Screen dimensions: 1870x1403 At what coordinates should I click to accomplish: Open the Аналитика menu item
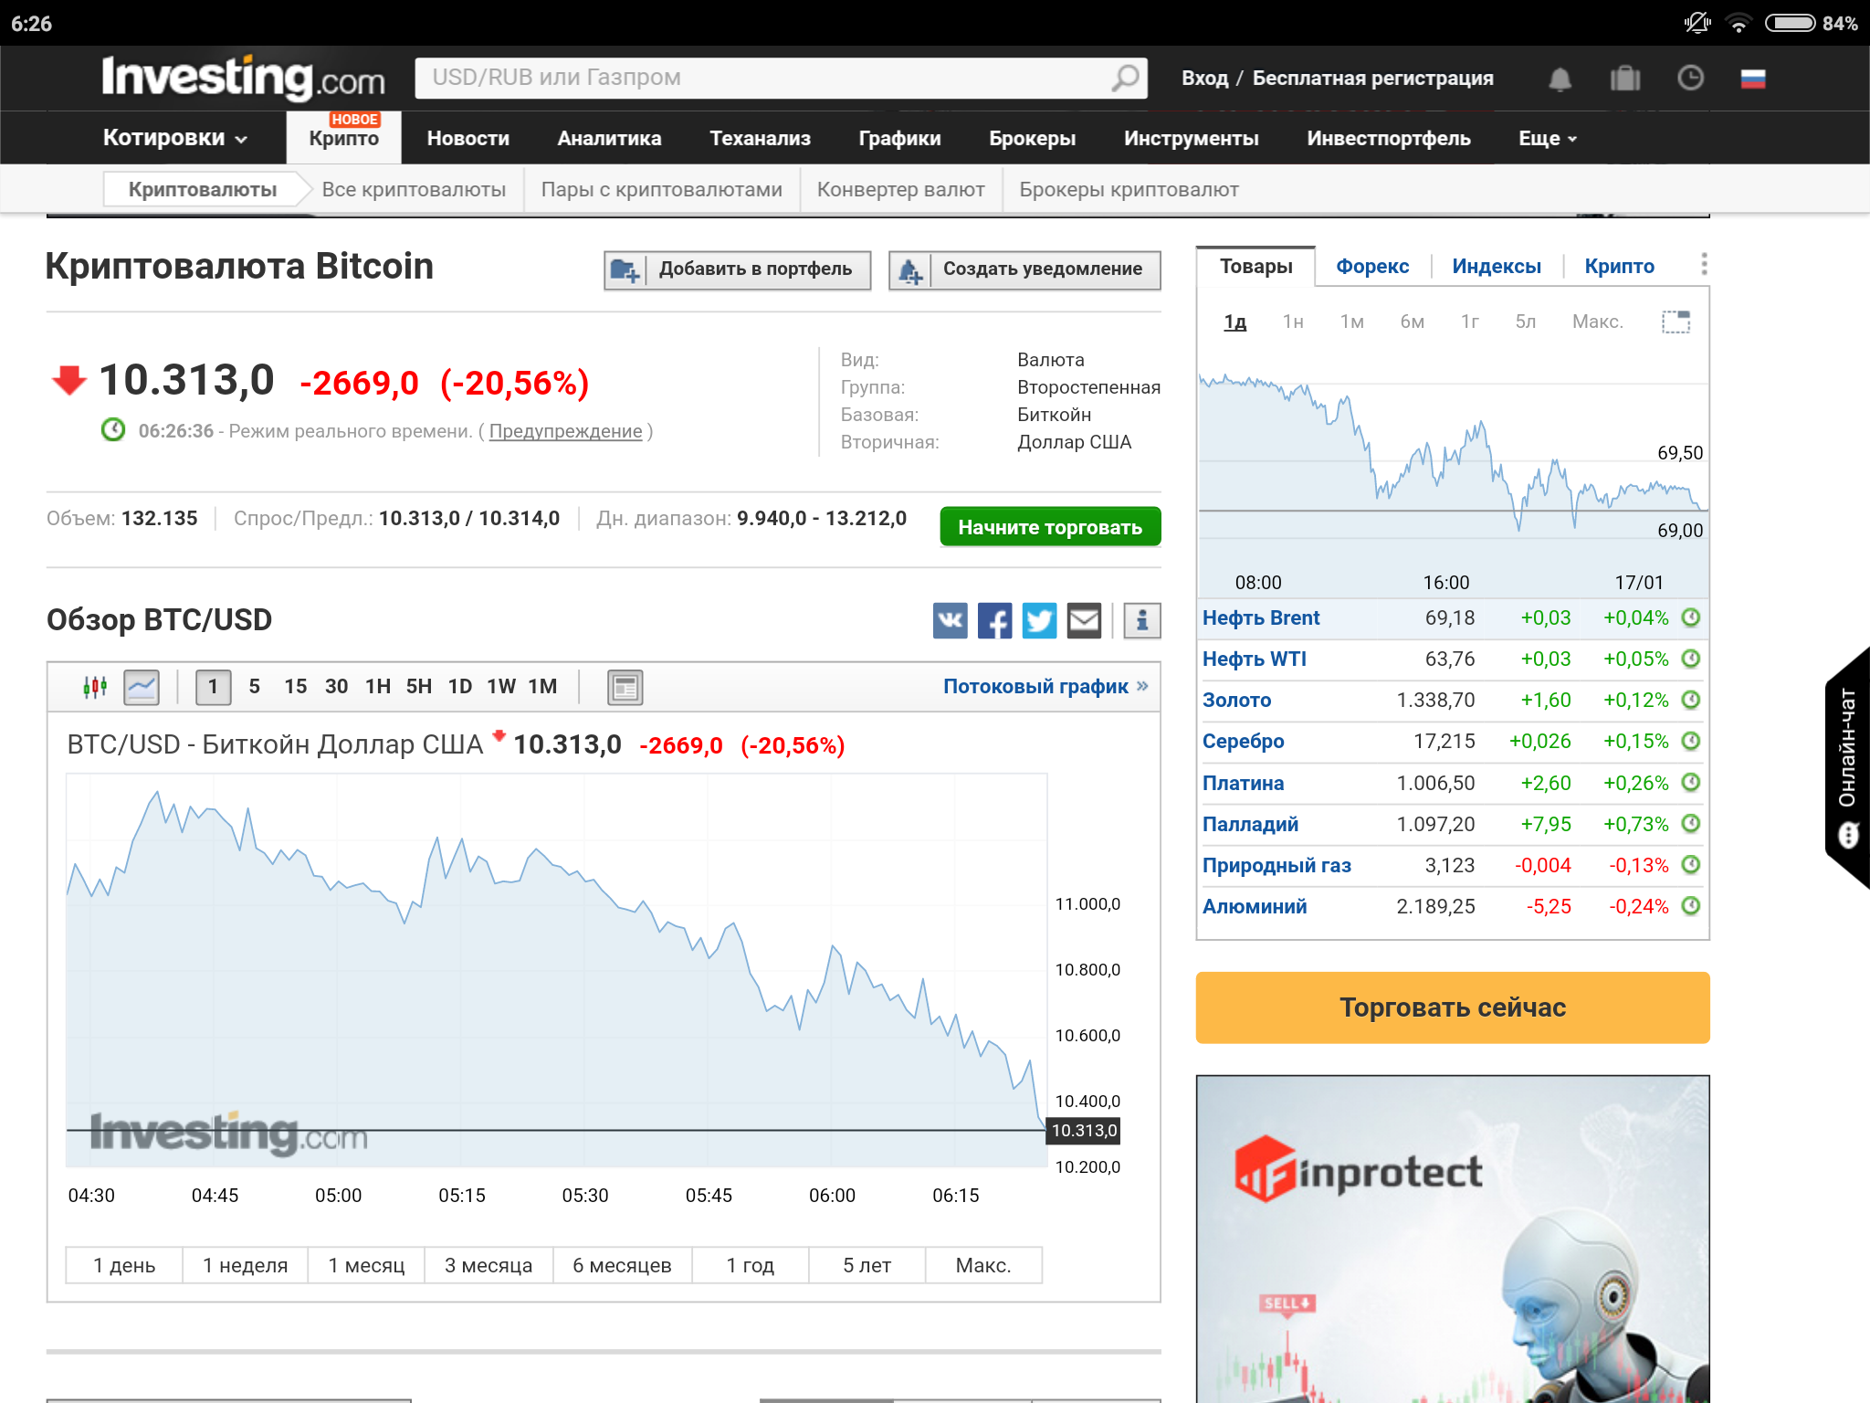click(609, 139)
